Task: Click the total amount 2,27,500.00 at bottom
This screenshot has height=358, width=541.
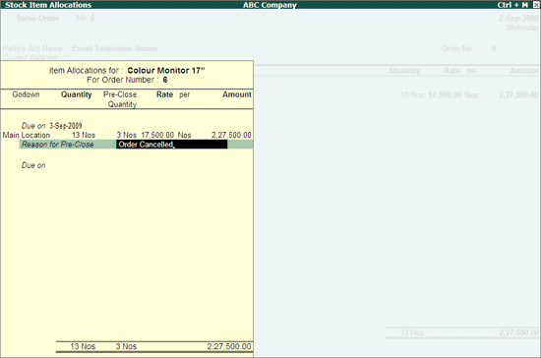Action: [x=229, y=346]
